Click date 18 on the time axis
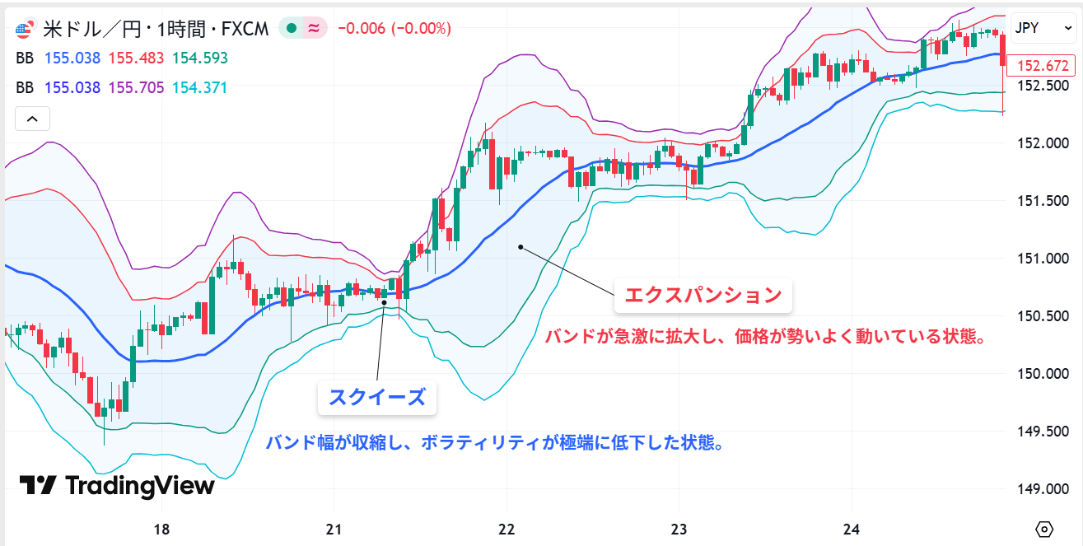This screenshot has height=546, width=1083. 161,529
